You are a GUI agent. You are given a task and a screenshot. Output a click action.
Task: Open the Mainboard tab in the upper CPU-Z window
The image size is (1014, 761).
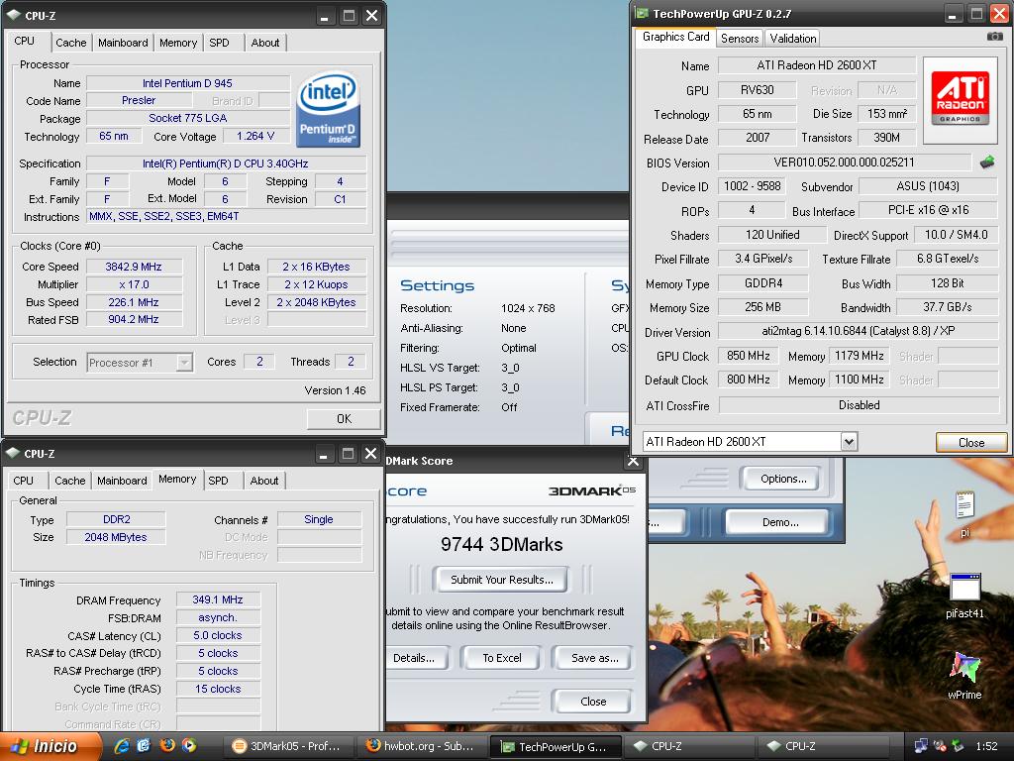[x=123, y=43]
